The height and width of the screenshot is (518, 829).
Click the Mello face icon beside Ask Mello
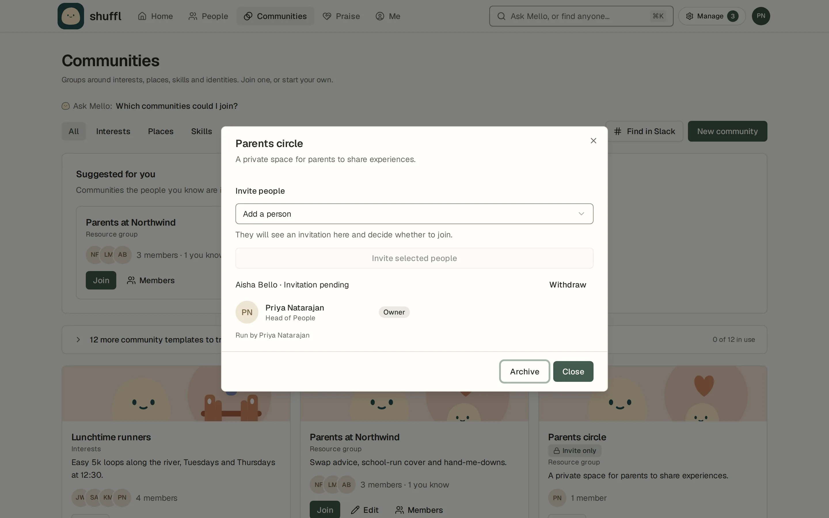[65, 106]
